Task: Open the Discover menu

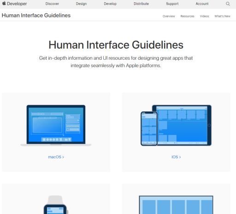Action: [52, 4]
